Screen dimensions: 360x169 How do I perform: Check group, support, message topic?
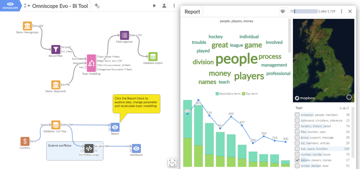pyautogui.click(x=297, y=138)
